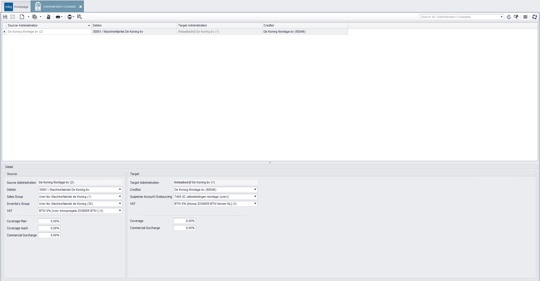Open the arrow next to Print

tap(74, 17)
